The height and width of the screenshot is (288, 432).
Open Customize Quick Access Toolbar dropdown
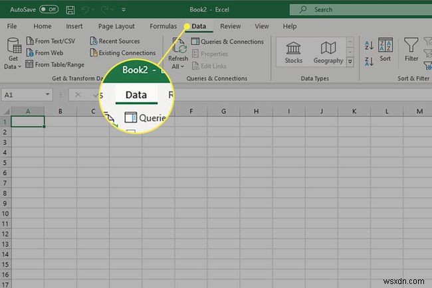click(124, 10)
